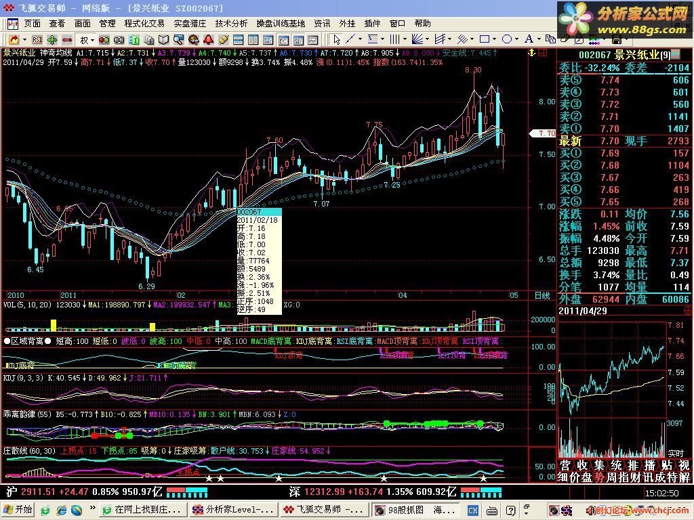694x520 pixels.
Task: Open the 操盘训练基地 menu
Action: pyautogui.click(x=281, y=24)
